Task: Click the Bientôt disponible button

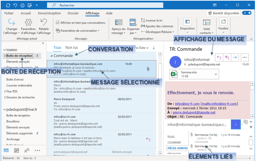Action: (x=224, y=13)
